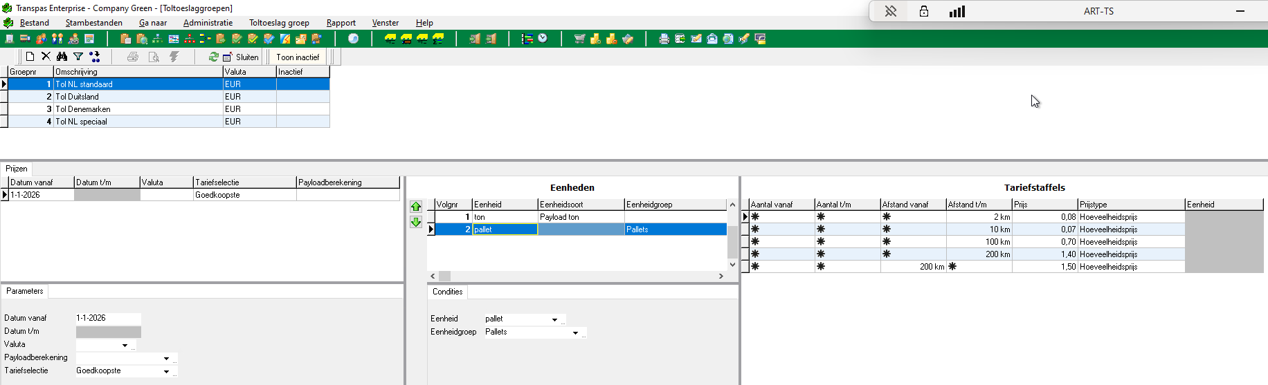1268x385 pixels.
Task: Select the Prijzen tab
Action: pos(17,169)
